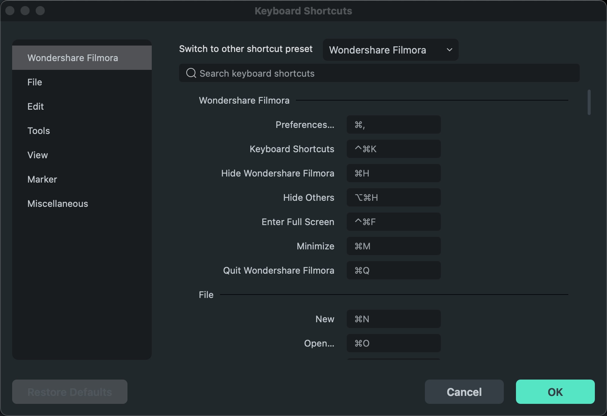607x416 pixels.
Task: Click the shortcuts list vertical scrollbar
Action: [589, 102]
